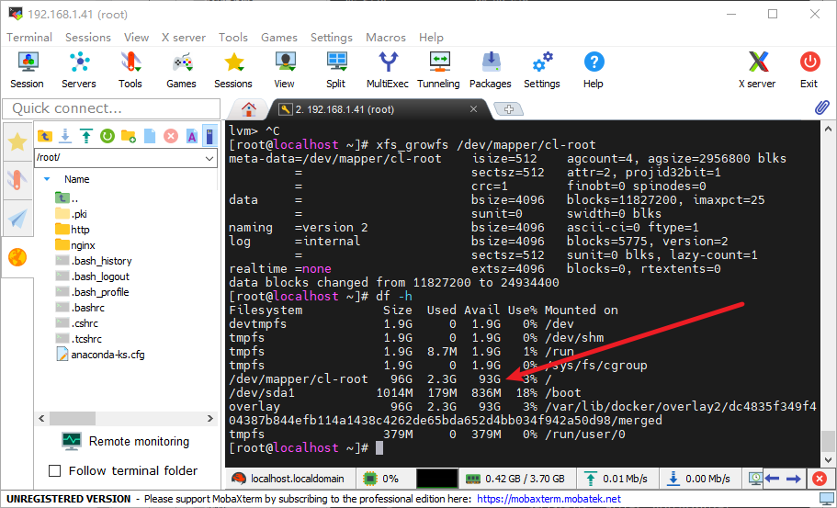837x508 pixels.
Task: Open the Help menu
Action: [x=431, y=38]
